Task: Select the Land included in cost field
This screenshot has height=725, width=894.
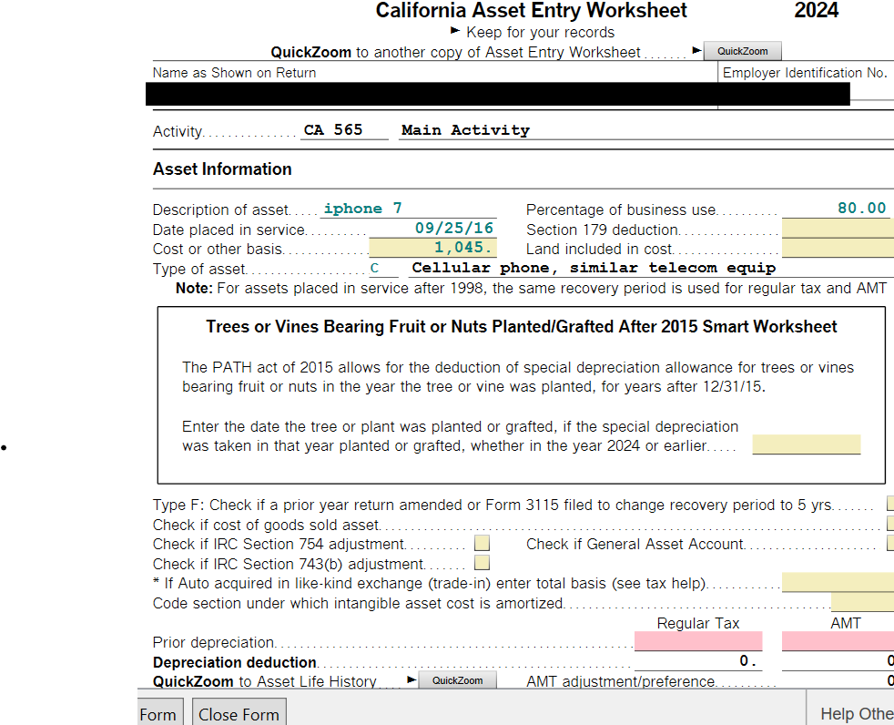Action: (837, 249)
